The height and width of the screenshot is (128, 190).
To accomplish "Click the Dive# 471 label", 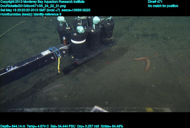I will pos(155,2).
